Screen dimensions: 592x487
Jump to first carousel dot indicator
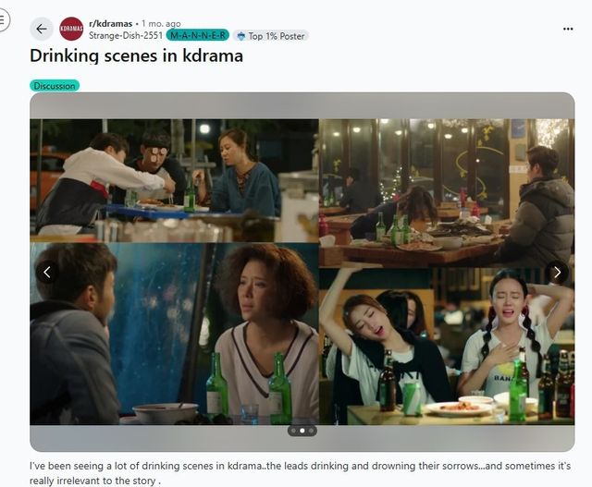pyautogui.click(x=294, y=431)
